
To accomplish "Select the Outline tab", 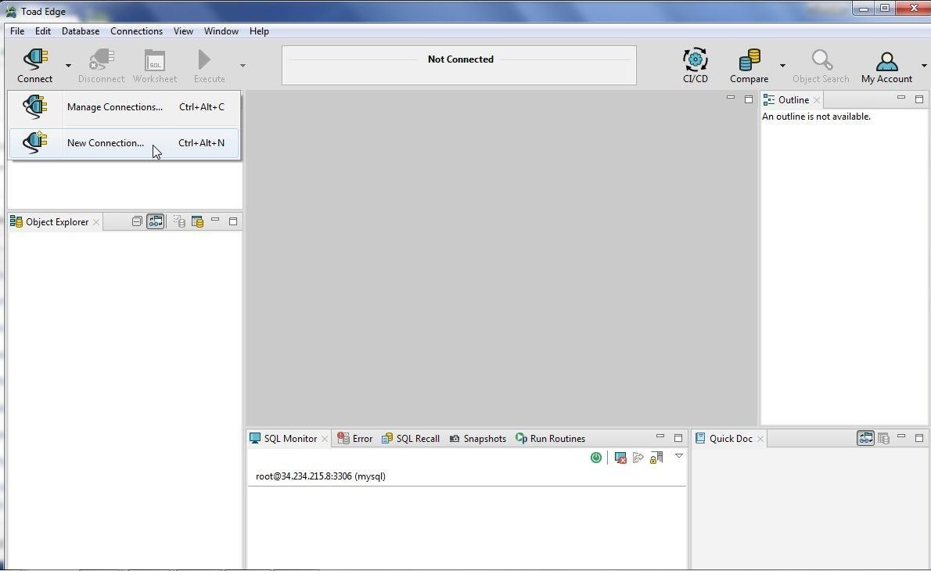I will pyautogui.click(x=793, y=99).
